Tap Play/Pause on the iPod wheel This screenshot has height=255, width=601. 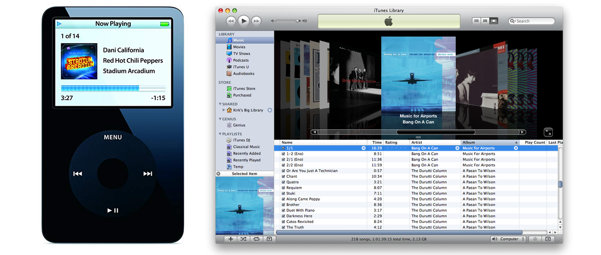[x=113, y=210]
